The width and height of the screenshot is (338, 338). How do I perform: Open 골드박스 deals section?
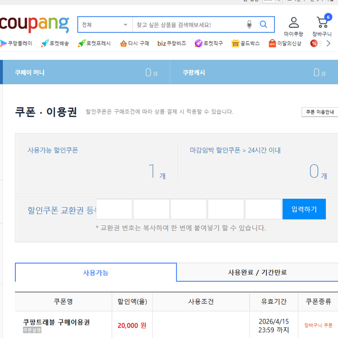point(246,43)
